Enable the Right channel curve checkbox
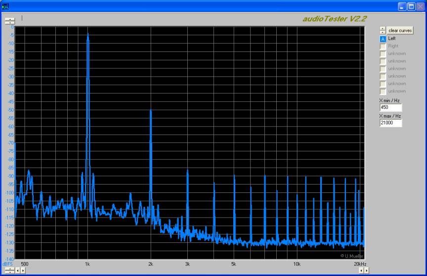427x276 pixels. click(383, 46)
